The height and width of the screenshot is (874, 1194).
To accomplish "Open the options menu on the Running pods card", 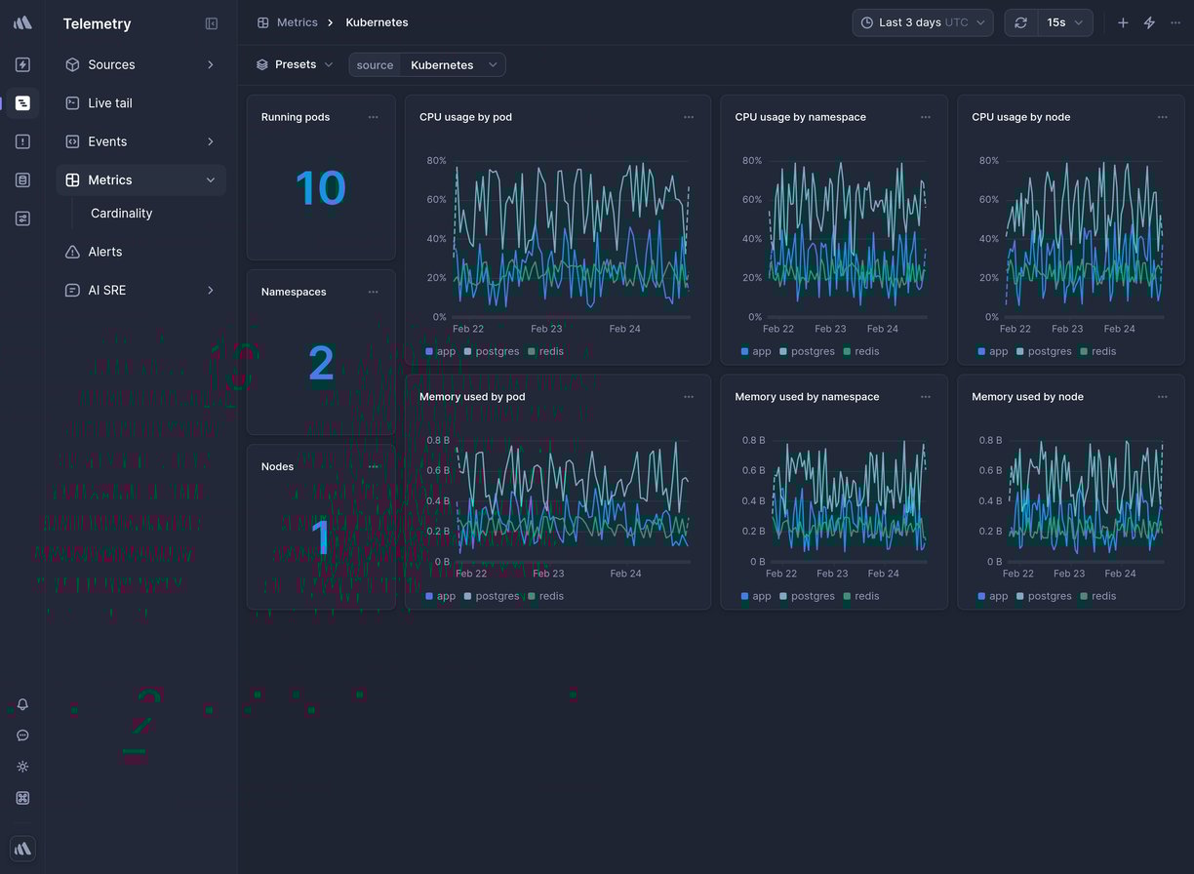I will coord(374,116).
